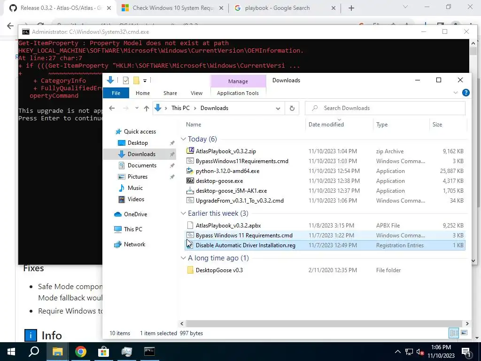
Task: Select OneDrive in navigation pane
Action: tap(135, 214)
